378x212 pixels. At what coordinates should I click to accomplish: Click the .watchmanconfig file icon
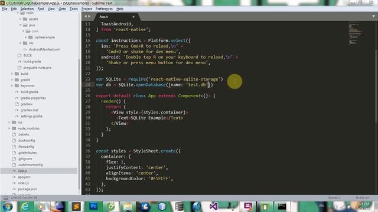pyautogui.click(x=14, y=165)
